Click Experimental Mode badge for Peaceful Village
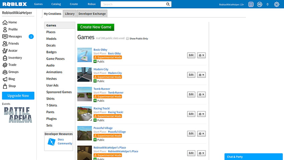284x160 pixels. pyautogui.click(x=108, y=136)
